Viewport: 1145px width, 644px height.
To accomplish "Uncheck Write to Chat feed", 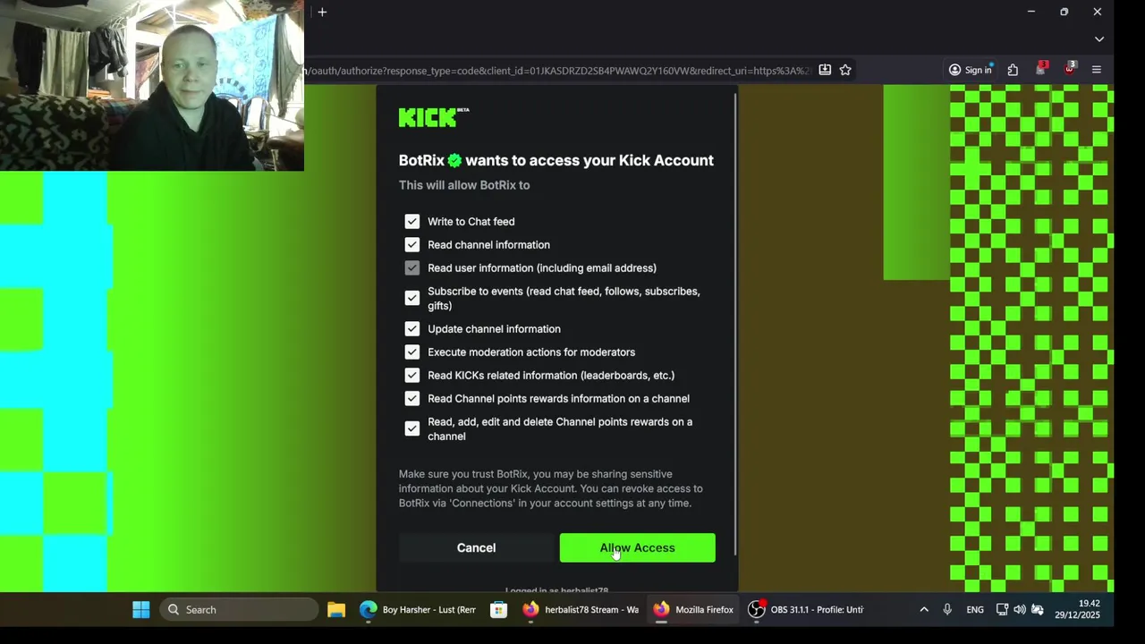I will point(411,221).
